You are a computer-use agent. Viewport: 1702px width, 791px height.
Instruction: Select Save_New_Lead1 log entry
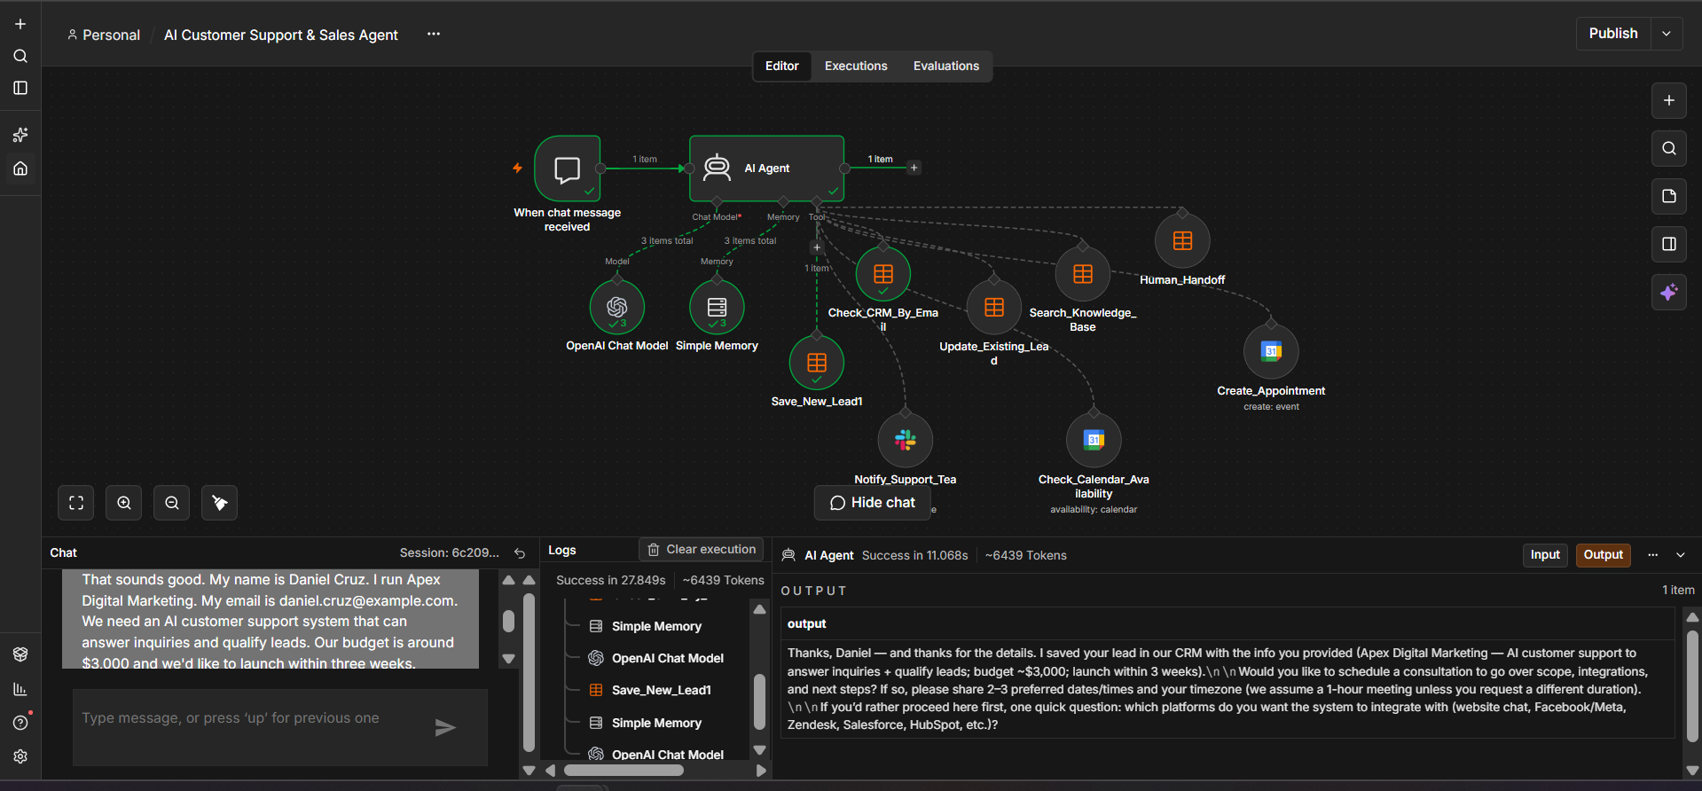(x=661, y=691)
